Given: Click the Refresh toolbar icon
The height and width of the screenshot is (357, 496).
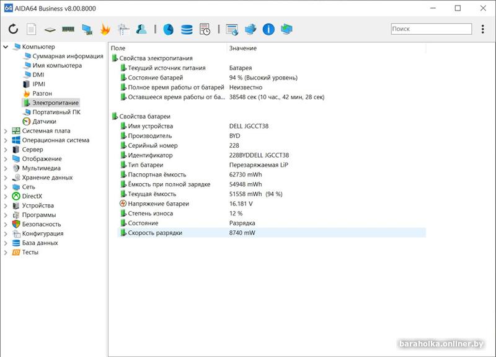Looking at the screenshot, I should pos(13,29).
